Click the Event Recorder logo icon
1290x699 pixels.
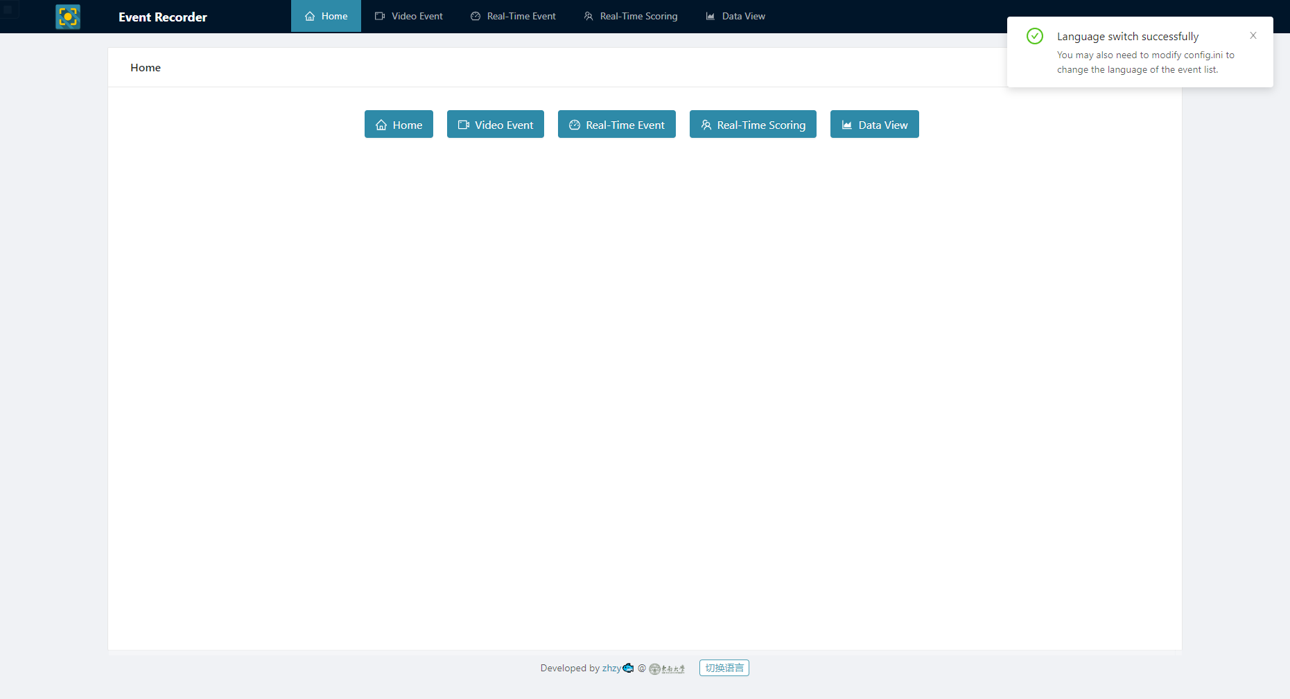tap(68, 17)
